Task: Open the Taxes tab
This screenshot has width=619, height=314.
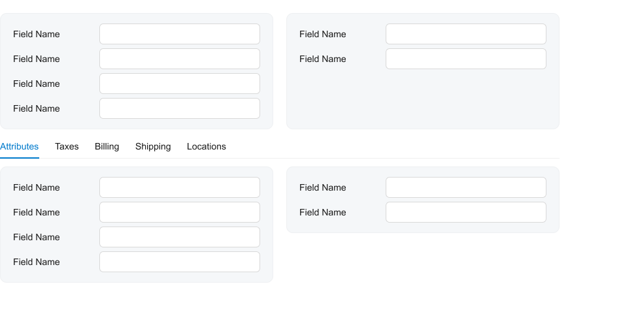Action: pos(67,147)
